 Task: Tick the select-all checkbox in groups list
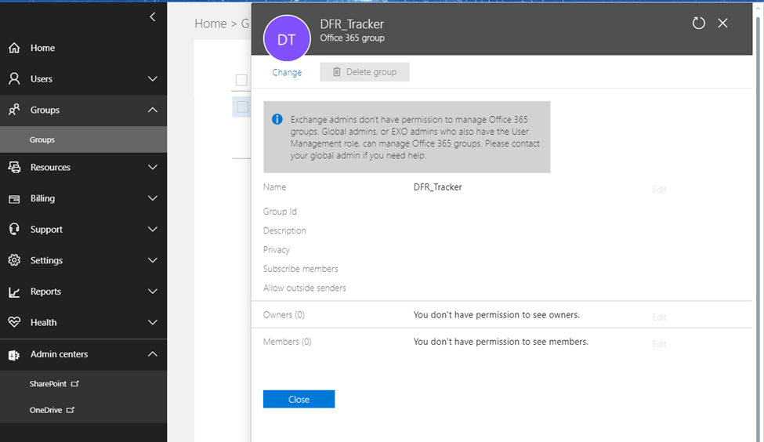241,80
